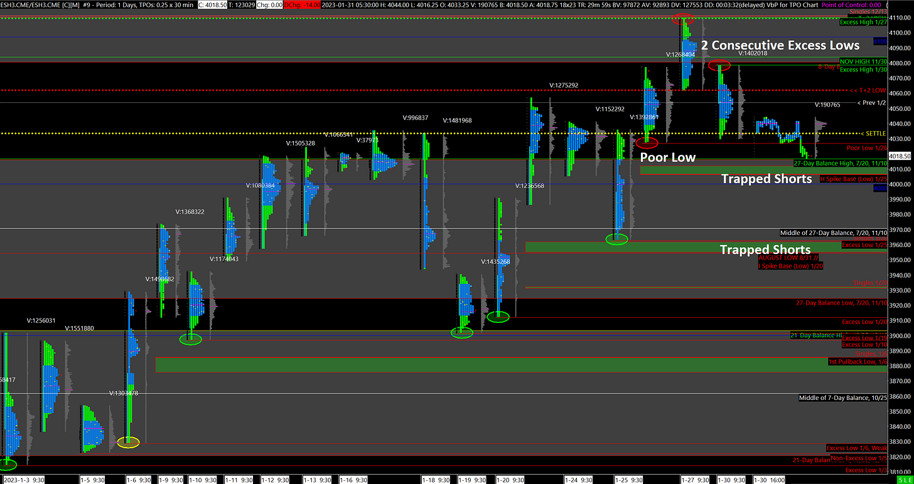The width and height of the screenshot is (914, 484).
Task: Select 'Middle of 27-Day Balance, 7/20, 11/10' label
Action: point(832,233)
